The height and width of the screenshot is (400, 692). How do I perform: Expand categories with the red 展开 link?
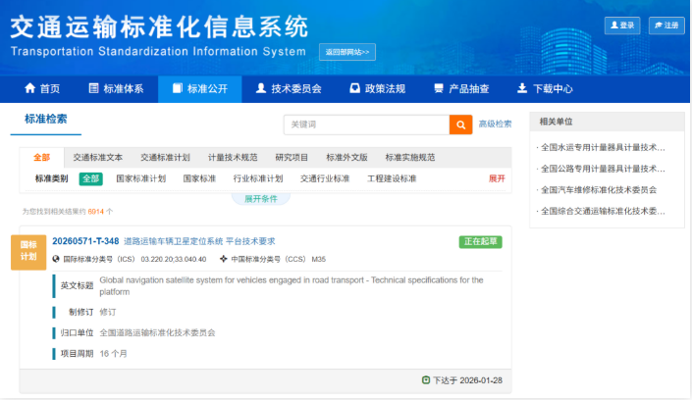pos(497,178)
